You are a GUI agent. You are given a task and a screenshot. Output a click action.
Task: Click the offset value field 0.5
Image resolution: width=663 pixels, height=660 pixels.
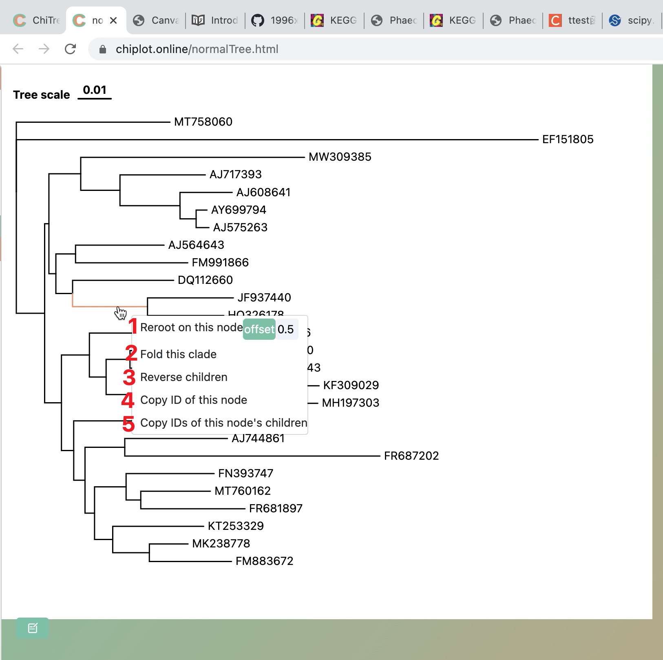287,329
